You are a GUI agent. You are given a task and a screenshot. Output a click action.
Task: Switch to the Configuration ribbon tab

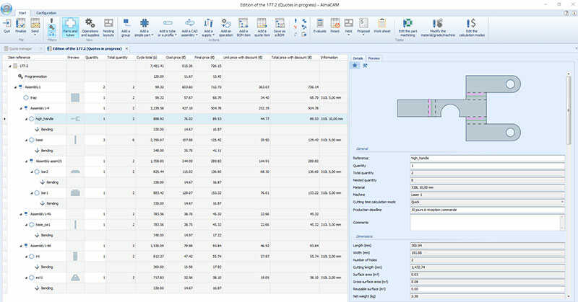(x=46, y=13)
